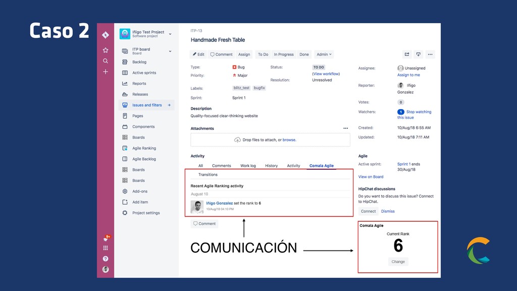The width and height of the screenshot is (517, 291).
Task: Click the Change rank button
Action: click(398, 262)
